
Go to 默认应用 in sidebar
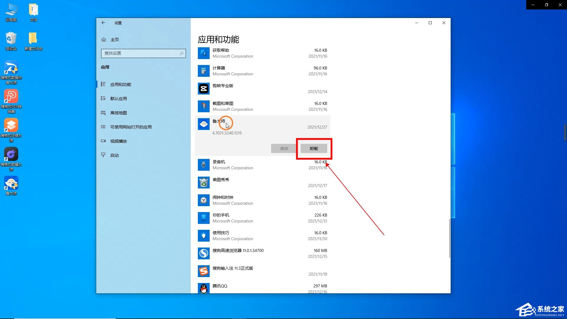(118, 99)
